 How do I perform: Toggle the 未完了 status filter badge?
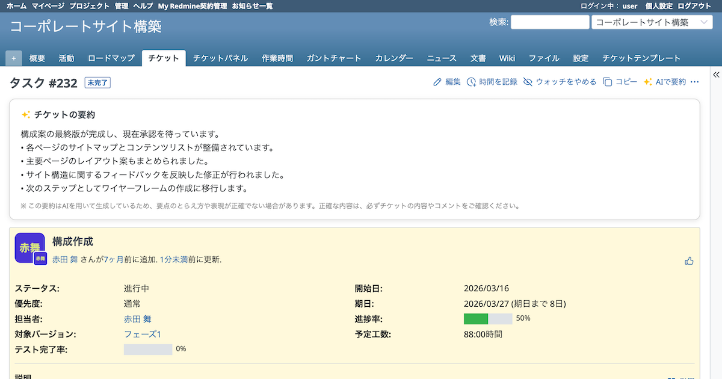tap(96, 82)
